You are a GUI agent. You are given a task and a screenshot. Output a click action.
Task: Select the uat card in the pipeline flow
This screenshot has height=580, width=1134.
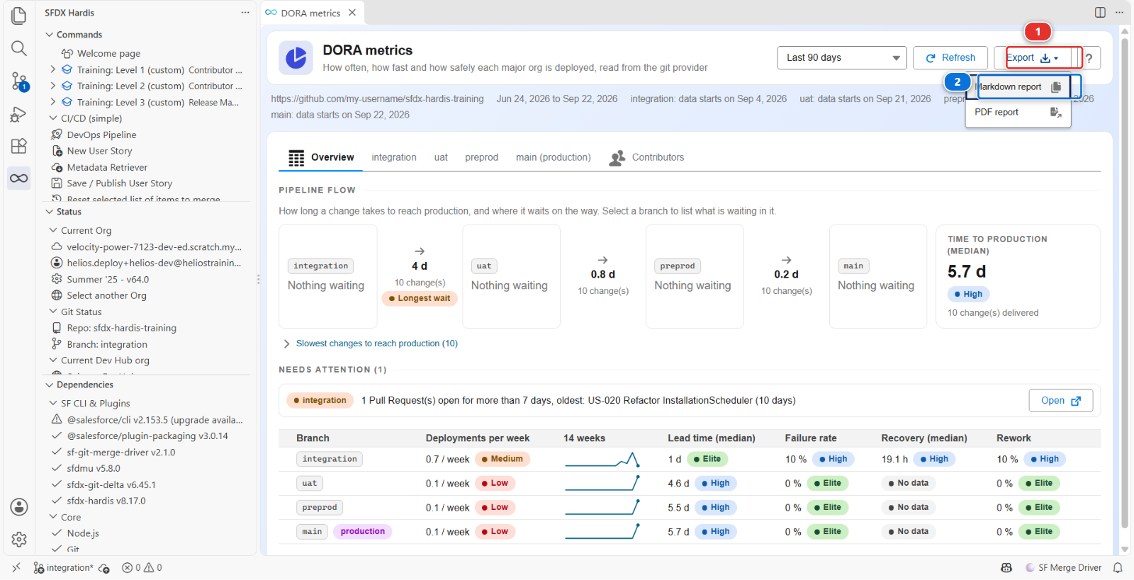click(x=511, y=277)
